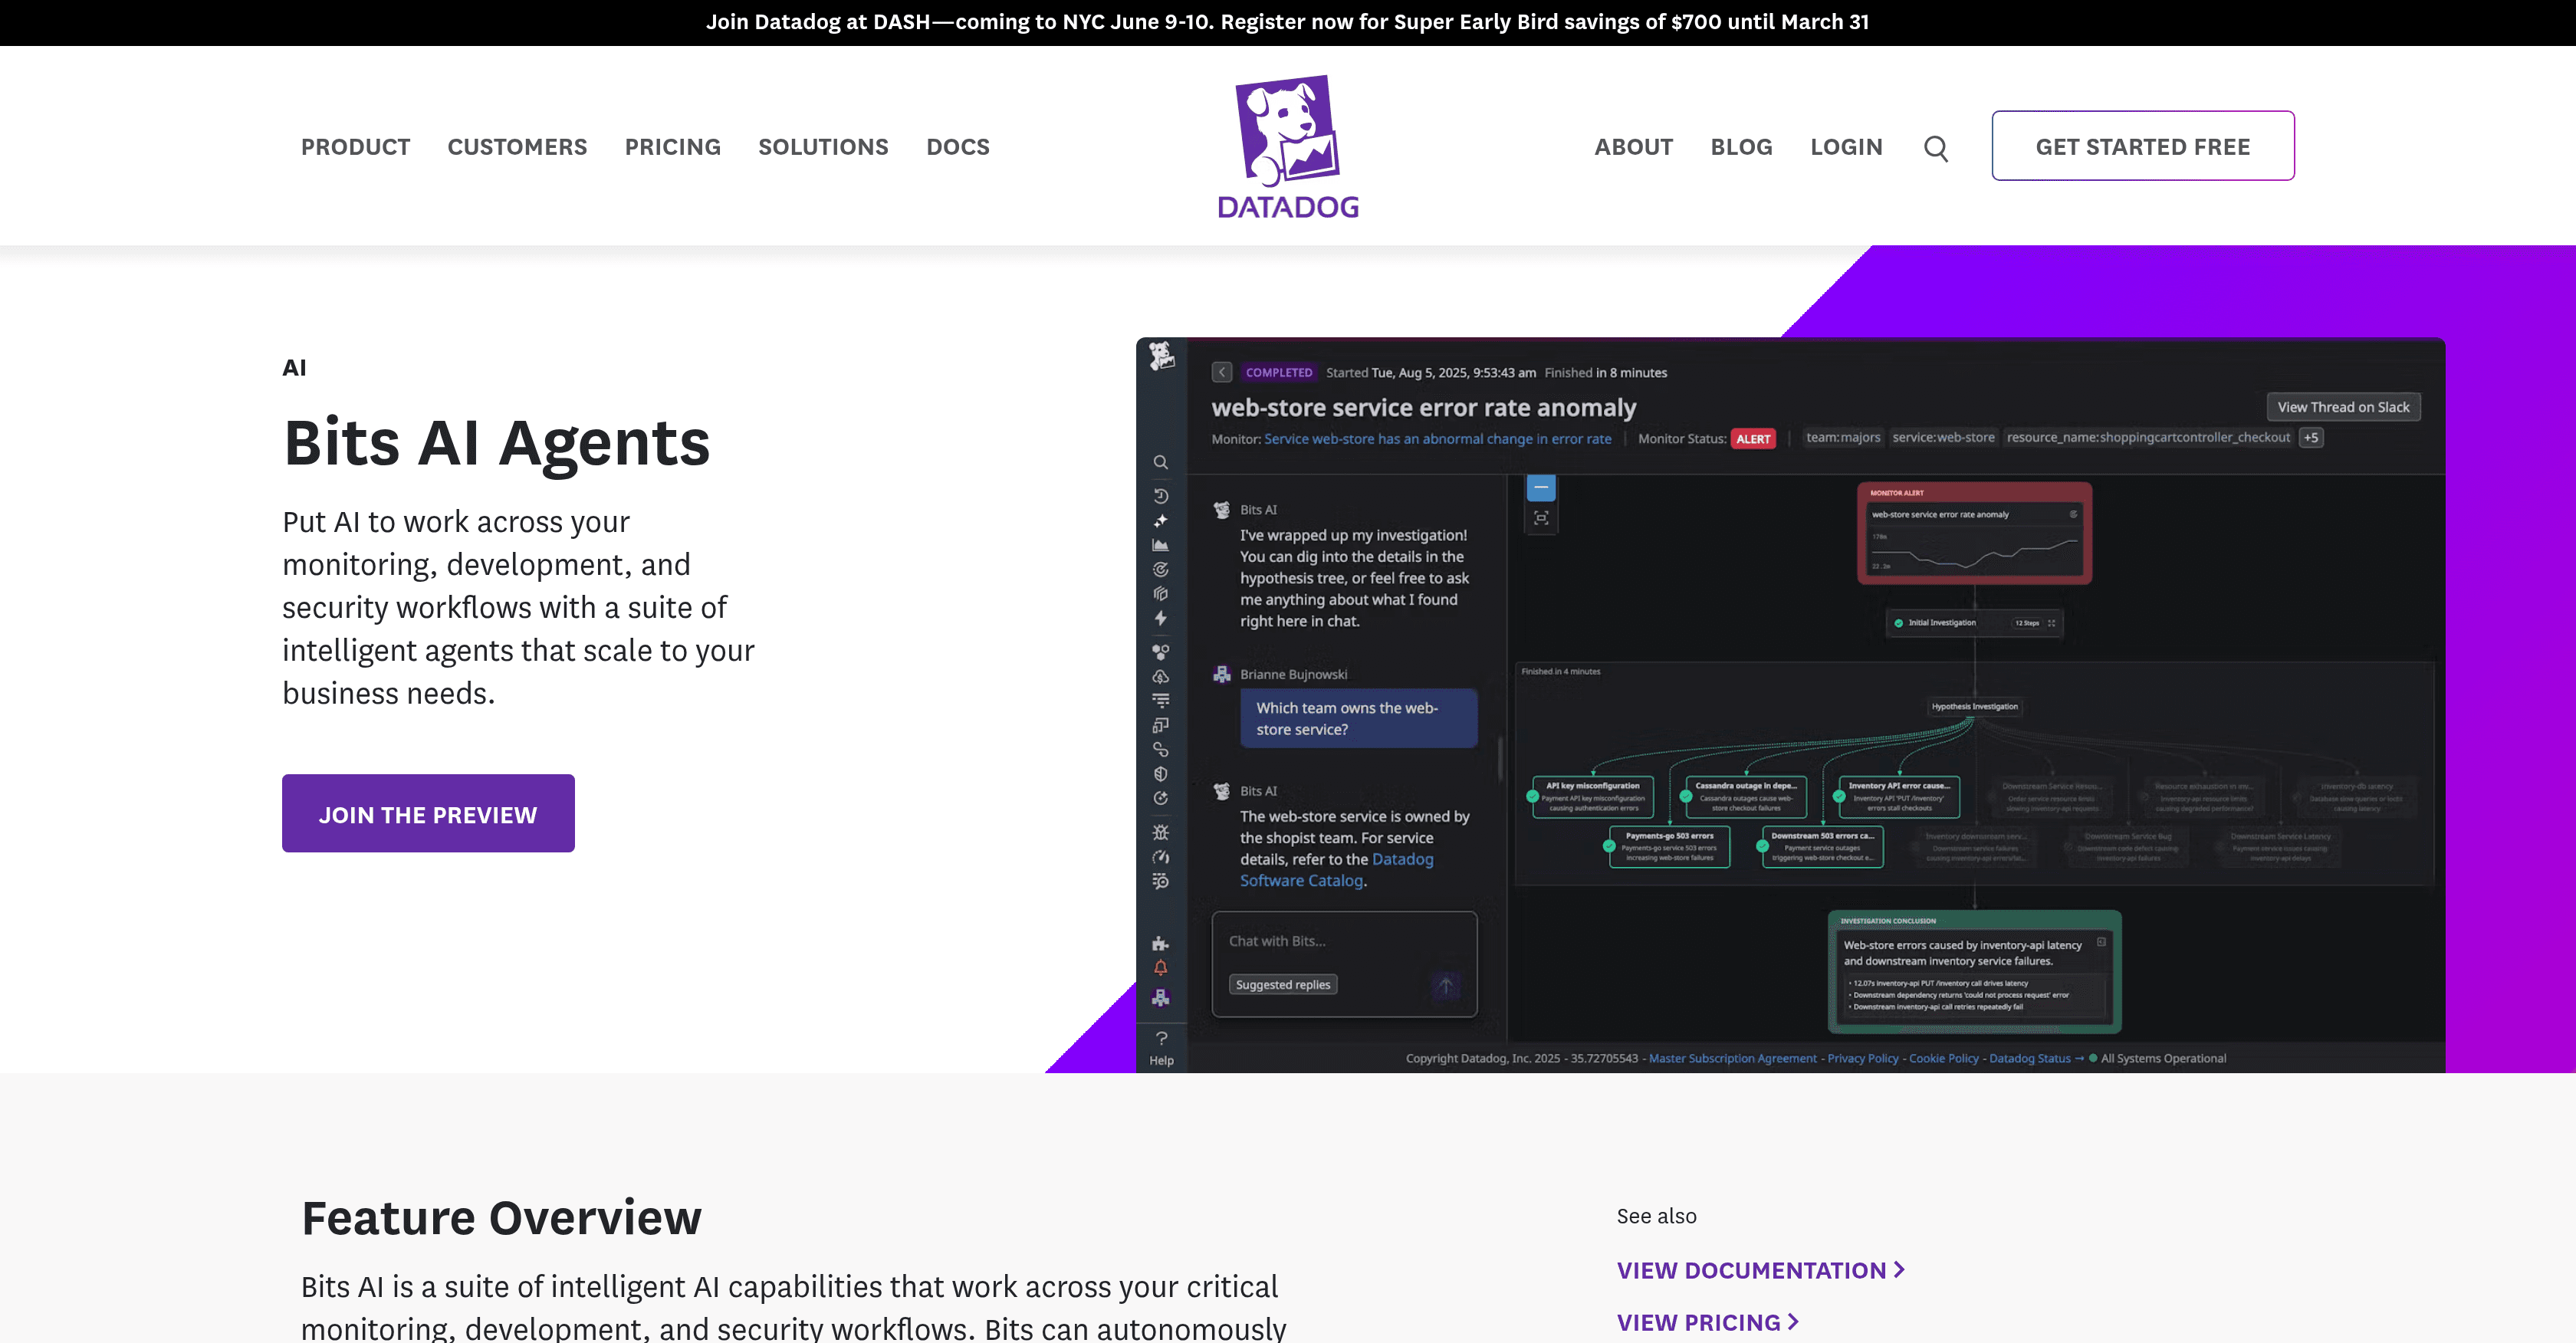
Task: Open the cloud cost icon in sidebar
Action: pyautogui.click(x=1160, y=678)
